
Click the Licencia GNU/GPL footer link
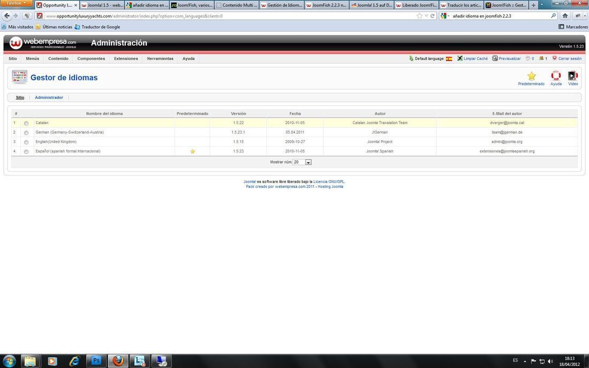click(329, 181)
